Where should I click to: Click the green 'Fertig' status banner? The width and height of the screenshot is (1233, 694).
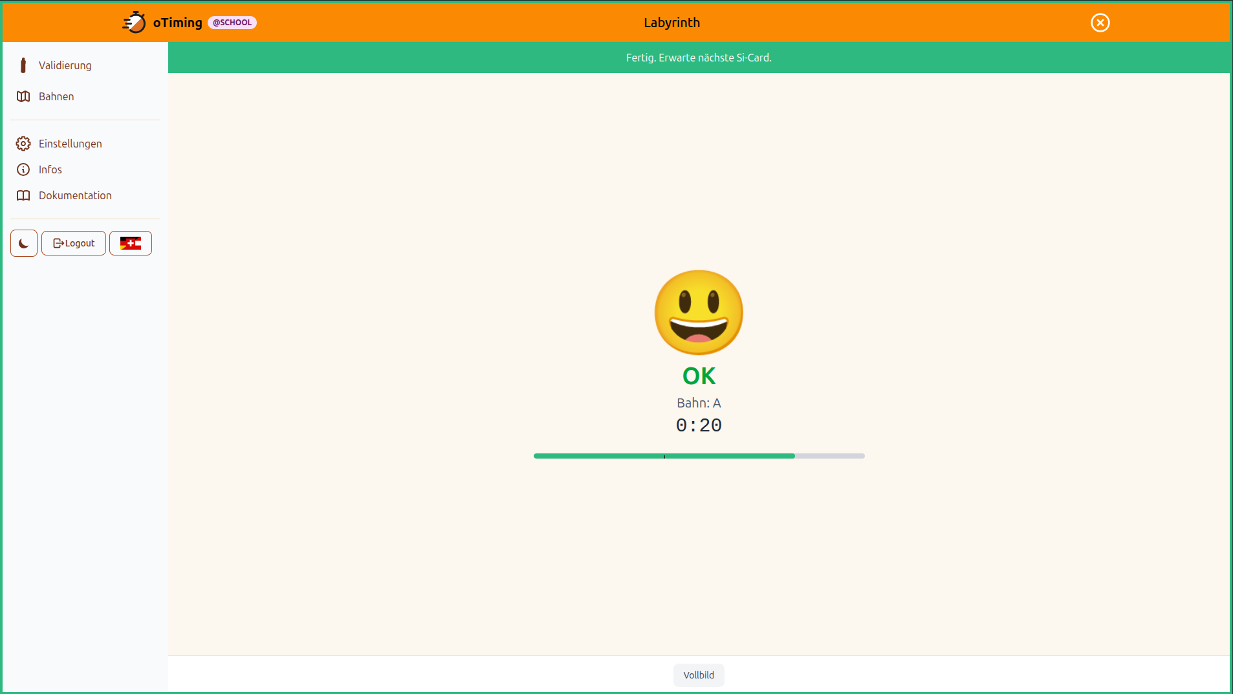tap(699, 58)
